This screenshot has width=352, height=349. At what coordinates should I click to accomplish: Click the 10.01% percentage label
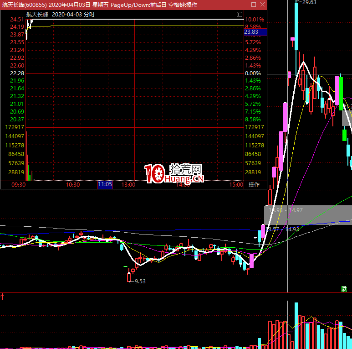(x=255, y=20)
